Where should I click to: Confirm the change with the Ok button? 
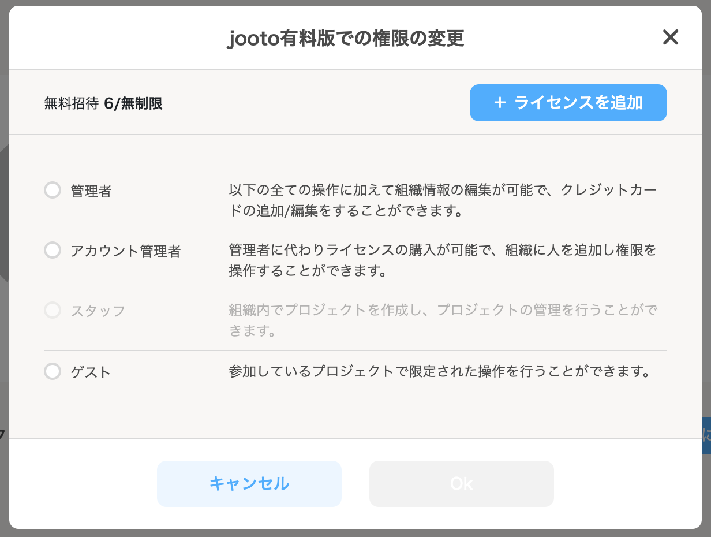tap(462, 484)
